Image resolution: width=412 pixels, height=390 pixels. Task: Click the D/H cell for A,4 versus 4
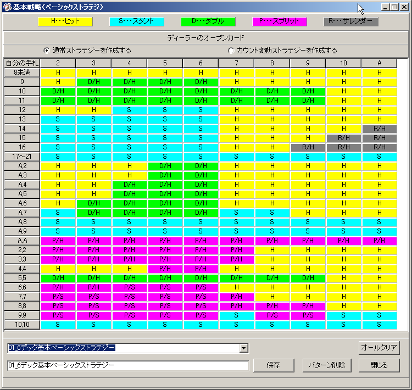pos(129,185)
